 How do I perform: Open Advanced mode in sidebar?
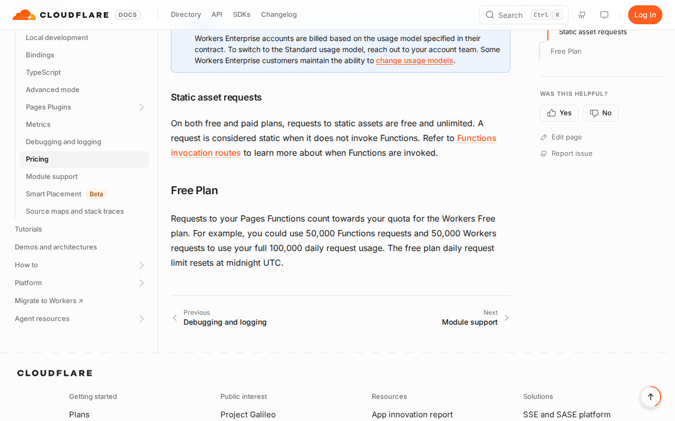tap(53, 90)
